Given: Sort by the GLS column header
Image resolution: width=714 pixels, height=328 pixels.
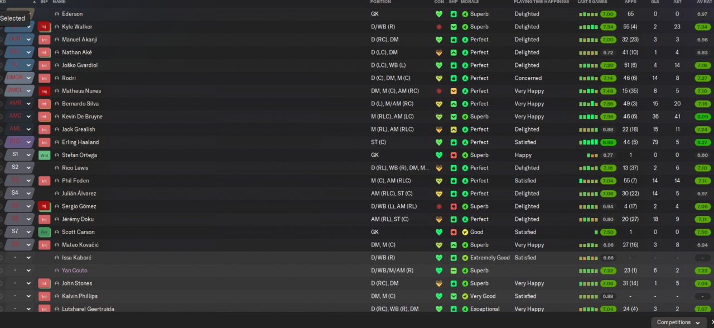Looking at the screenshot, I should (x=655, y=2).
